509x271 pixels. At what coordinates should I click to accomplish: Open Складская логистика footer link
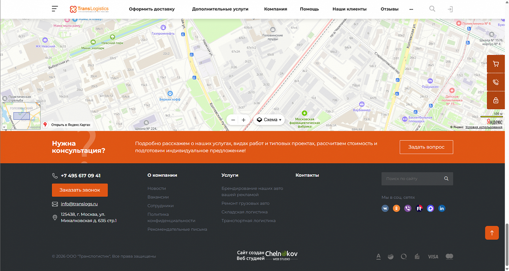pyautogui.click(x=245, y=212)
